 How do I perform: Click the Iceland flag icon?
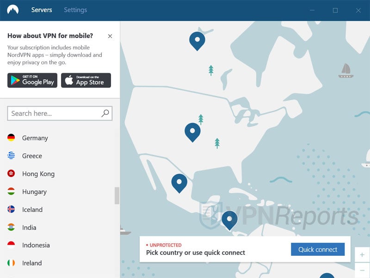12,209
